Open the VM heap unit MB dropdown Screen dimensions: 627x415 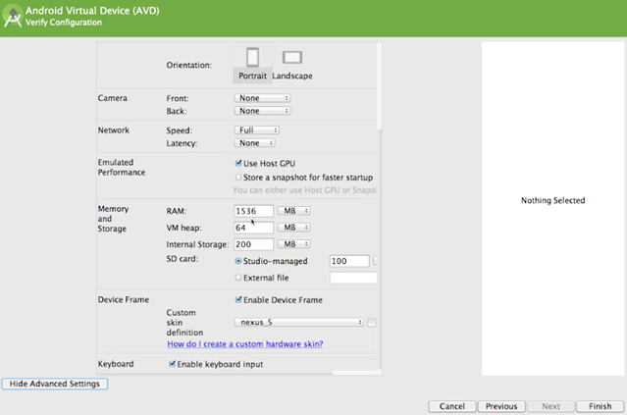tap(294, 228)
